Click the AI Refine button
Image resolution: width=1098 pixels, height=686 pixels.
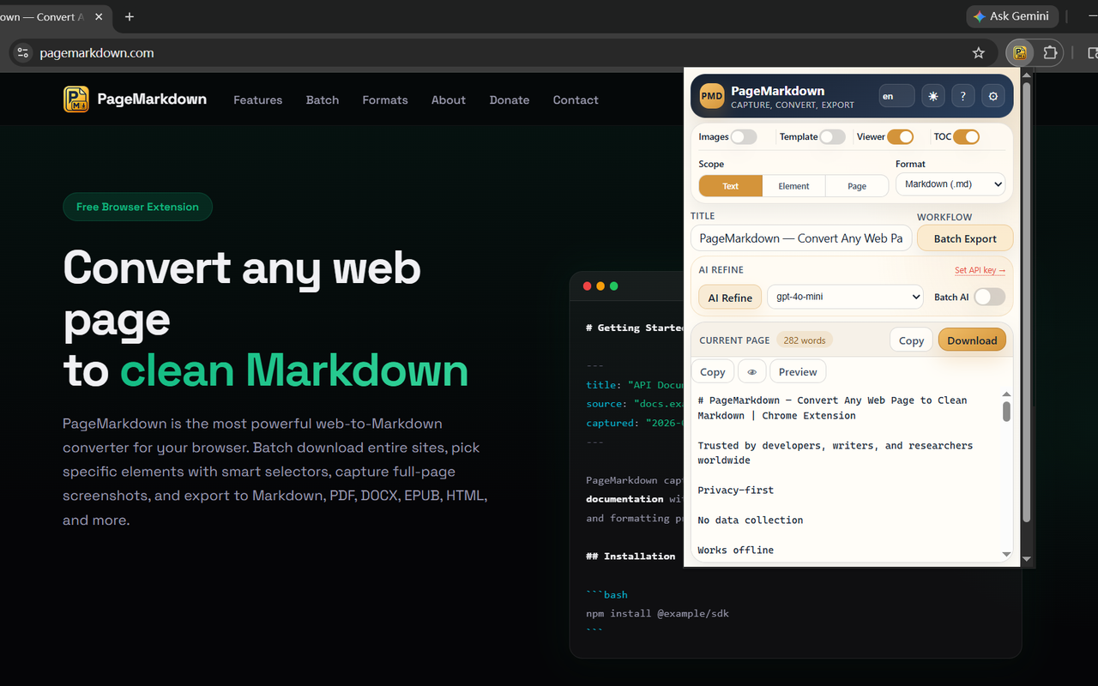(x=730, y=298)
